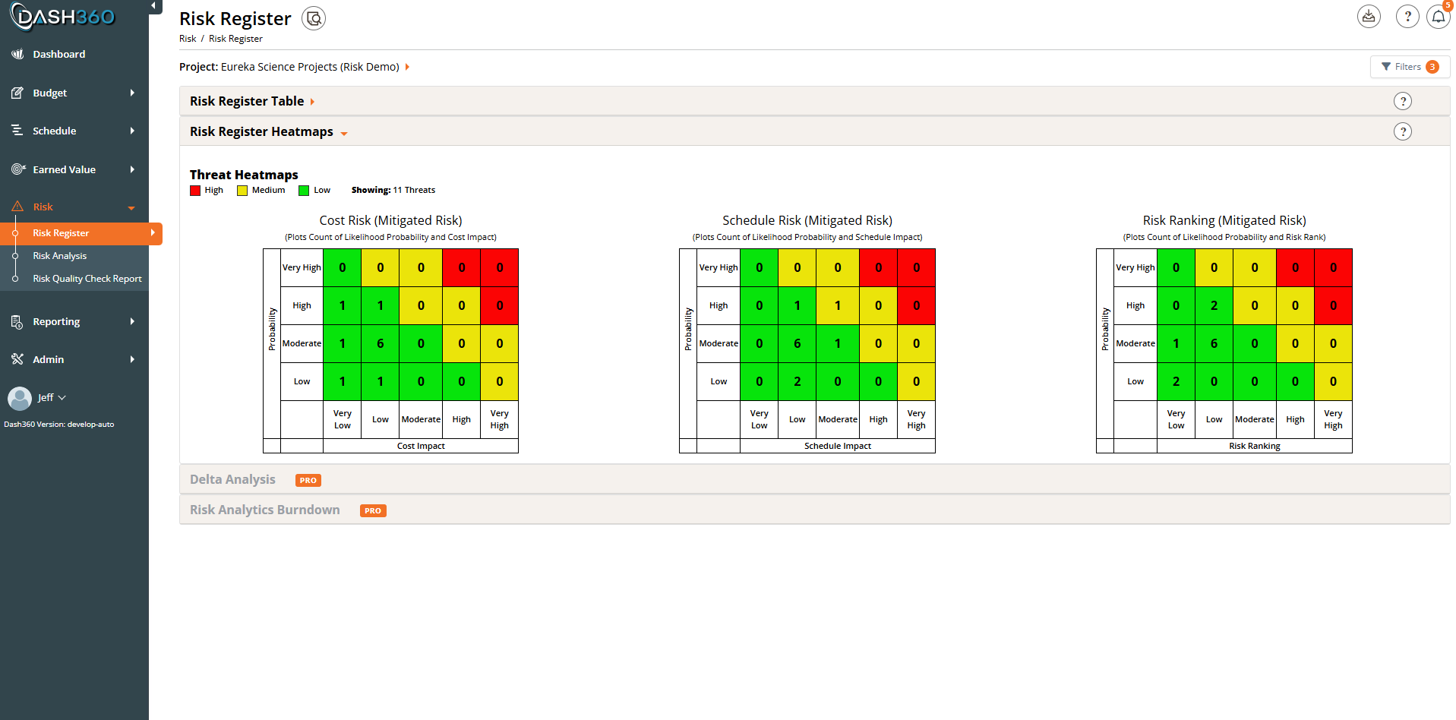
Task: Expand the Earned Value menu arrow
Action: tap(132, 169)
